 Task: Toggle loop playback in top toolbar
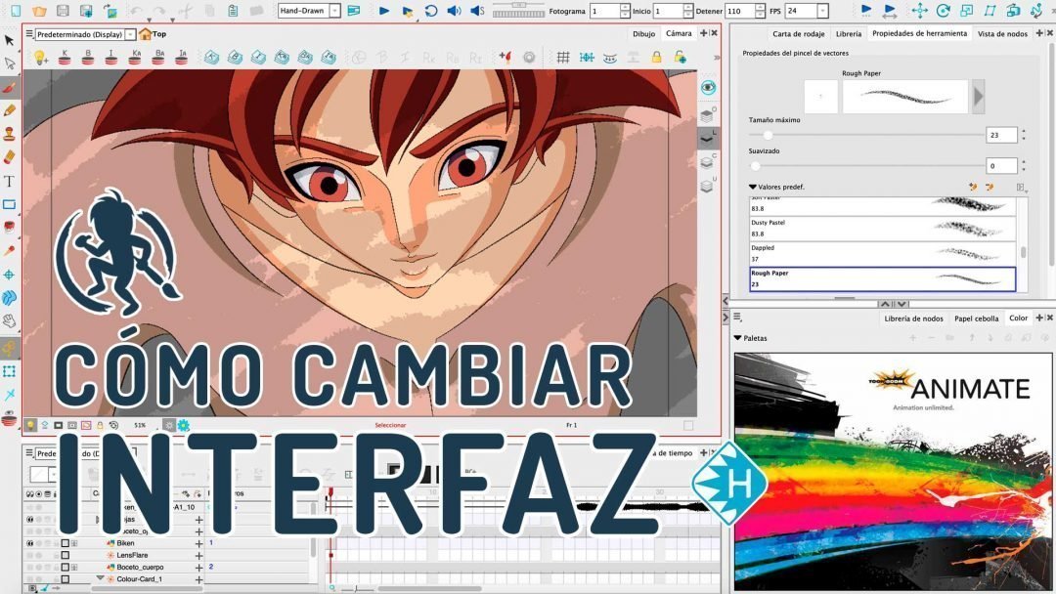[x=431, y=10]
